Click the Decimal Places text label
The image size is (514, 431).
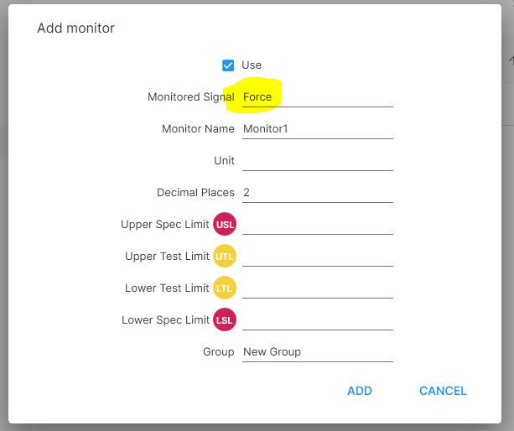click(195, 193)
